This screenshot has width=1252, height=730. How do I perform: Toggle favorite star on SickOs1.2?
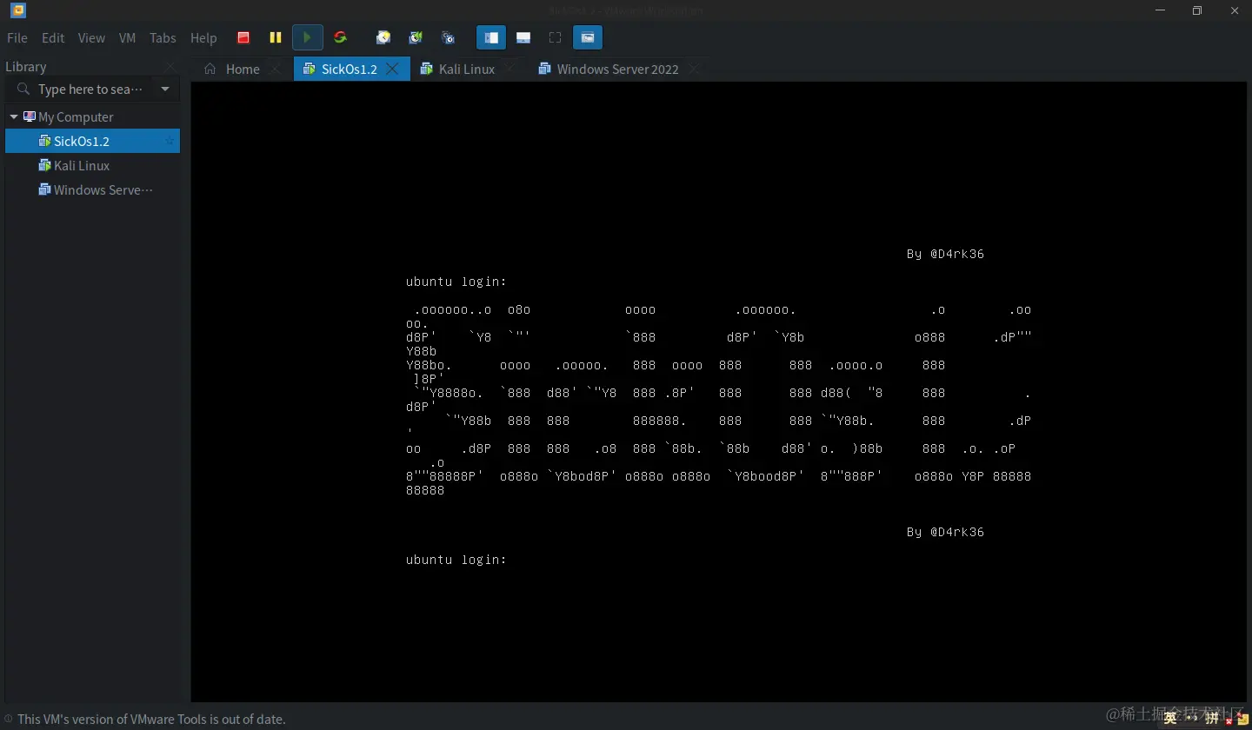(x=170, y=141)
